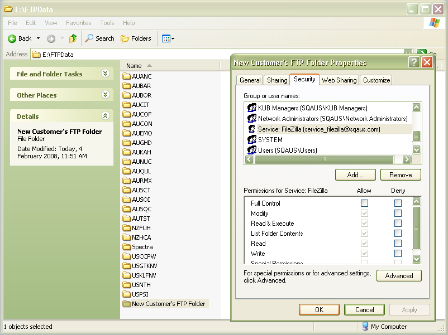Check the Deny Write checkbox

398,254
